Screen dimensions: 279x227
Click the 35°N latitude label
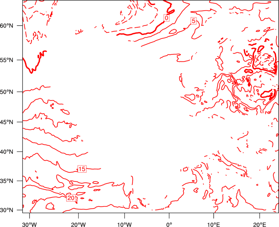click(x=7, y=181)
